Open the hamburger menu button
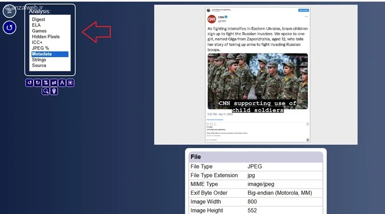This screenshot has height=214, width=385. [9, 11]
